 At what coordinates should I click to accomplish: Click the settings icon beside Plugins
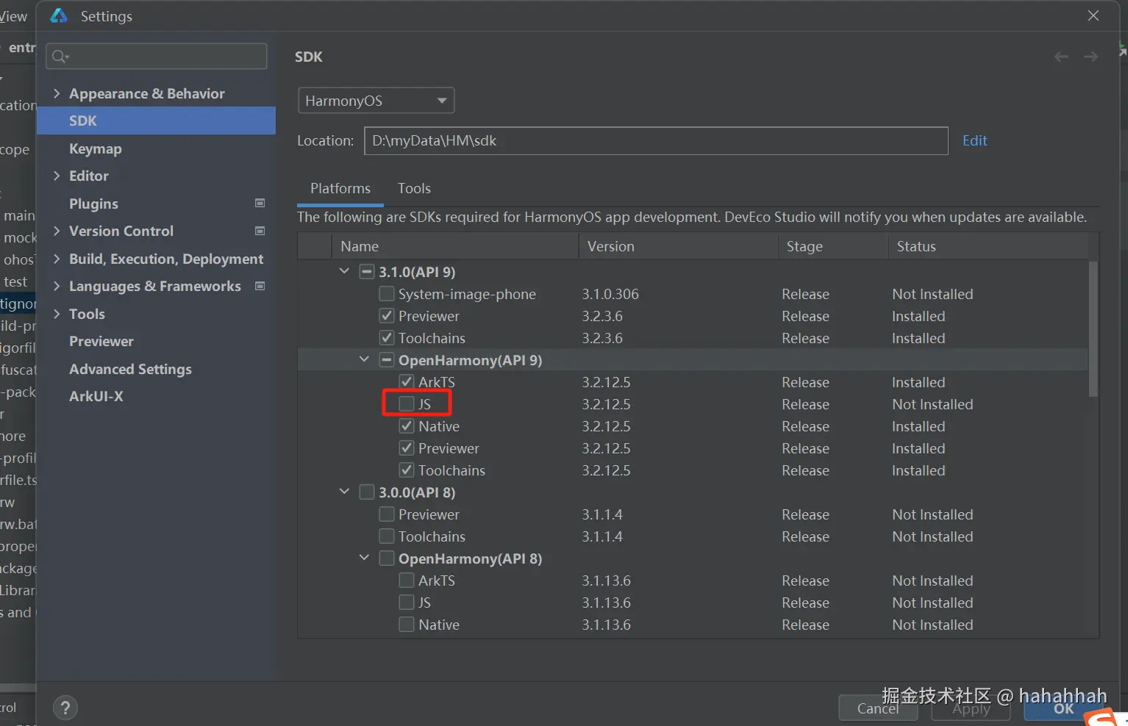point(260,203)
